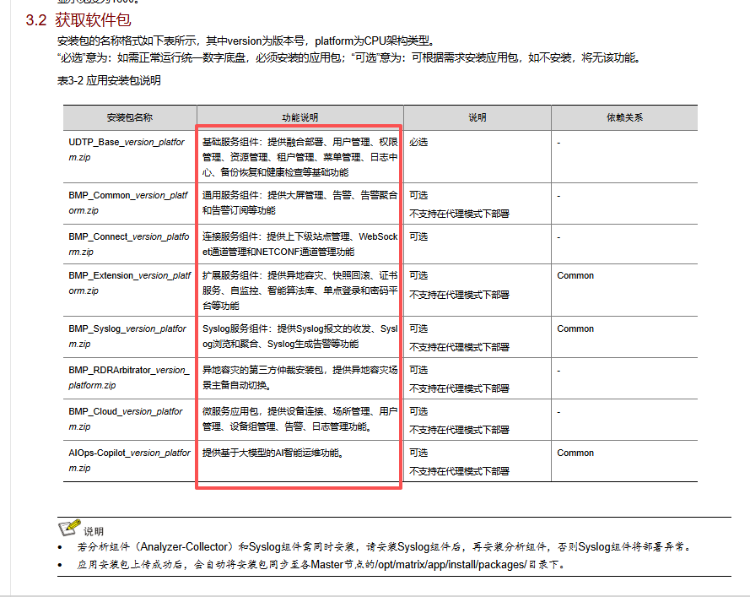Click the BMP_RDRArbitrator package name cell
Screen dimensions: 750x597
(x=128, y=377)
